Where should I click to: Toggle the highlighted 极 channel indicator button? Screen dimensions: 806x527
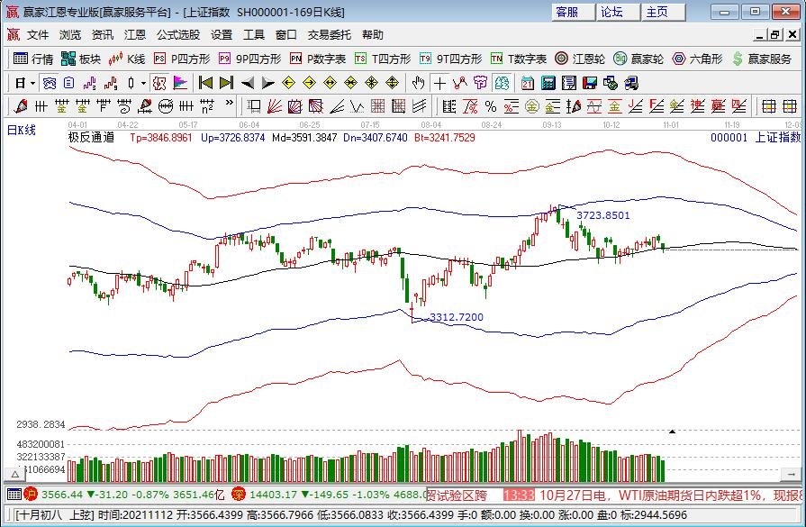point(159,83)
